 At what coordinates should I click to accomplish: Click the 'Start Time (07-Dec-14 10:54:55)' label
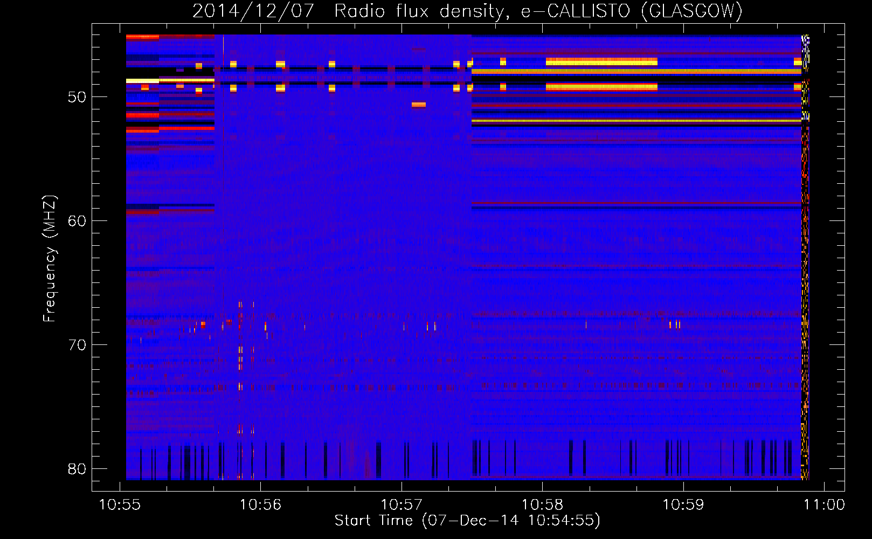[467, 521]
